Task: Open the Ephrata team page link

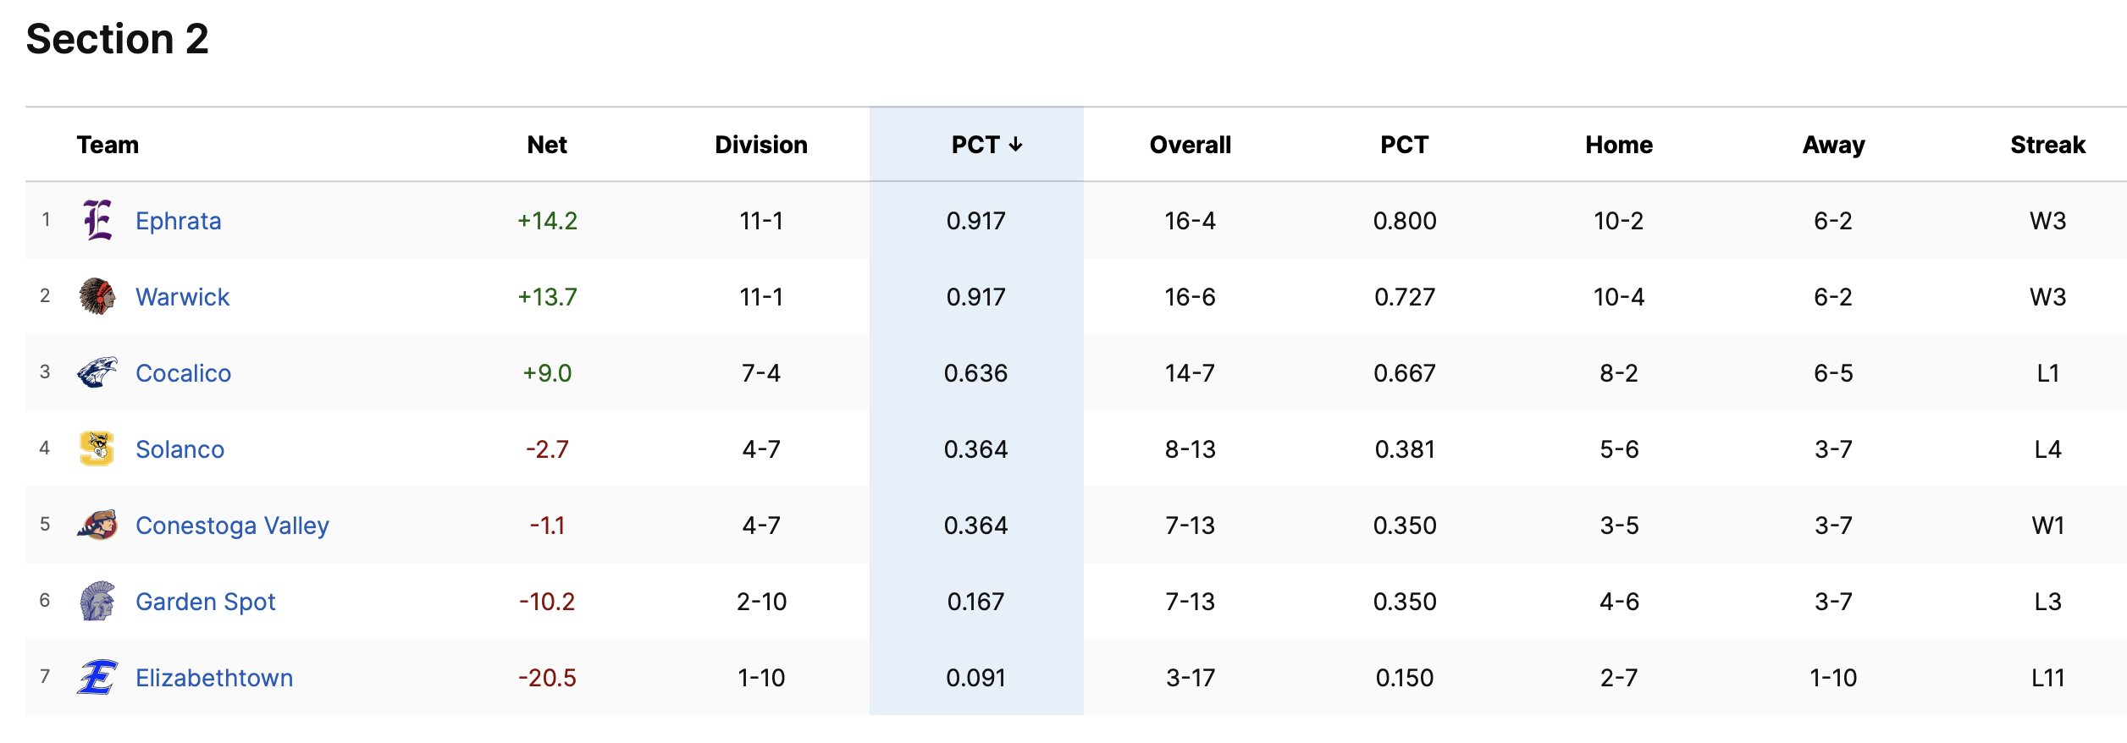Action: 178,221
